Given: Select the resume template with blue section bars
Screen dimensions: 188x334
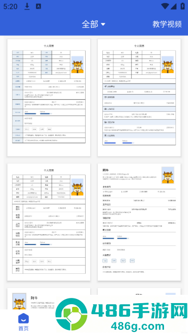Looking at the screenshot, I should (x=139, y=98).
